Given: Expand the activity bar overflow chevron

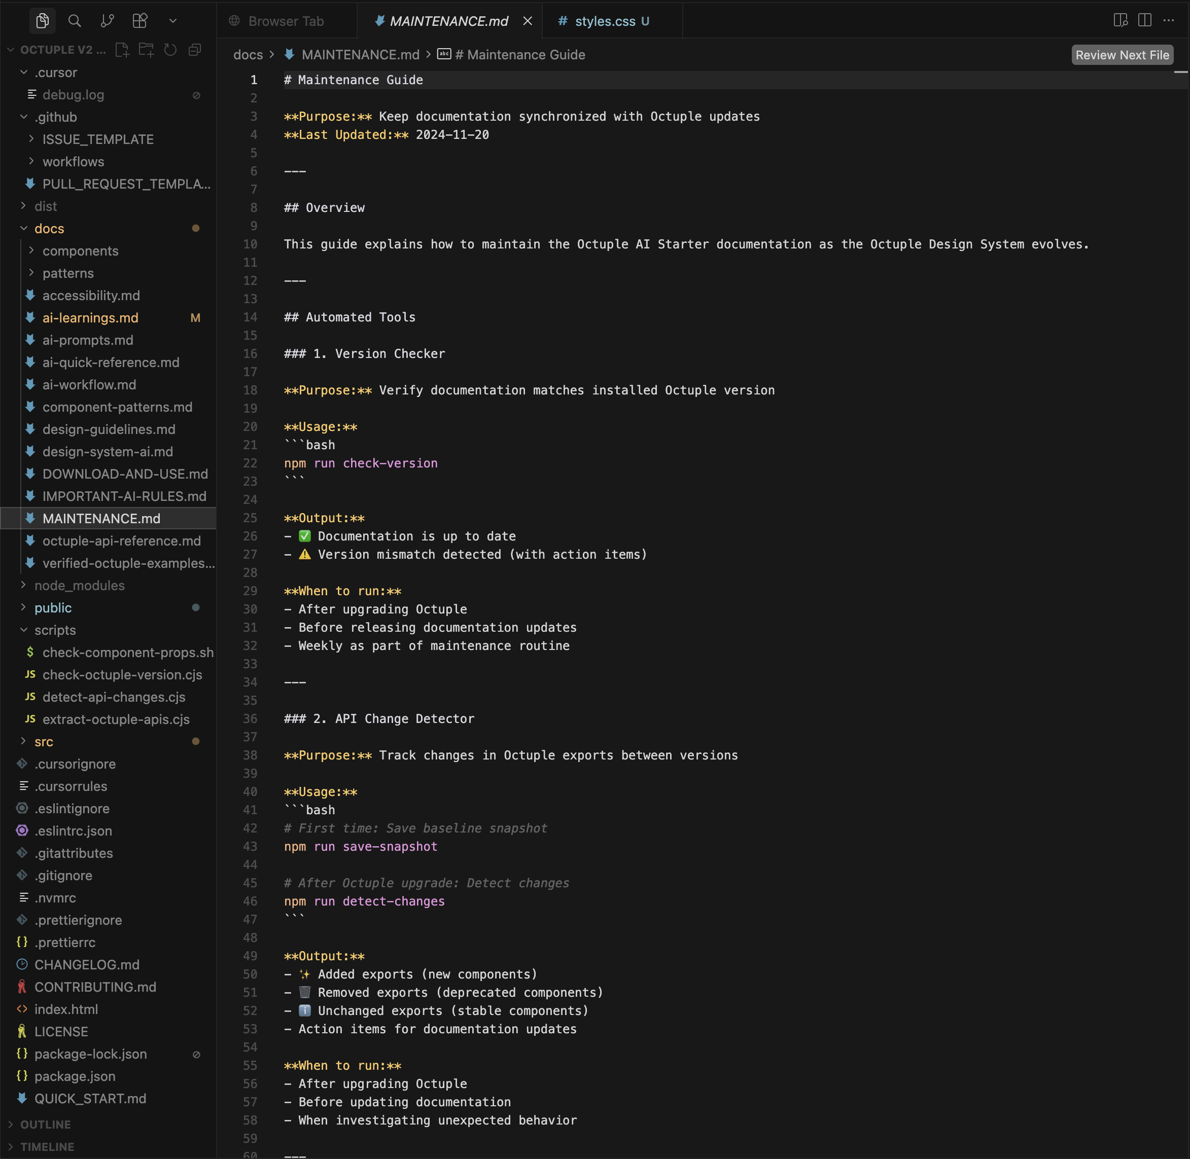Looking at the screenshot, I should [x=173, y=21].
